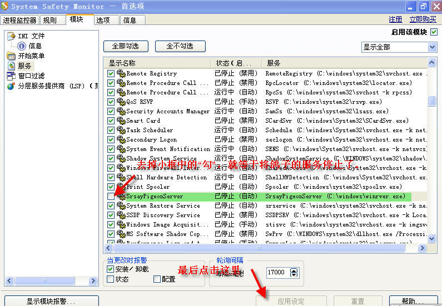The width and height of the screenshot is (442, 306).
Task: Open the 立即购买 link
Action: (423, 19)
